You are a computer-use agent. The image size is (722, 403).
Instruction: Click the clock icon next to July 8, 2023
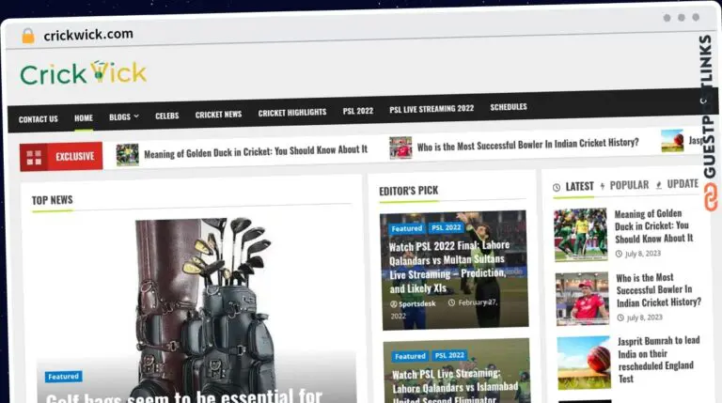point(620,254)
